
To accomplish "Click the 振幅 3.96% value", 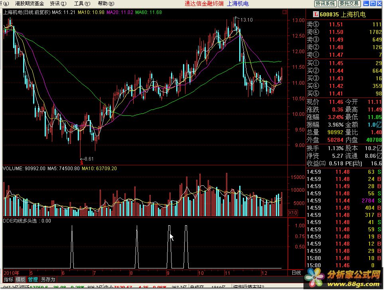I will tap(336, 125).
